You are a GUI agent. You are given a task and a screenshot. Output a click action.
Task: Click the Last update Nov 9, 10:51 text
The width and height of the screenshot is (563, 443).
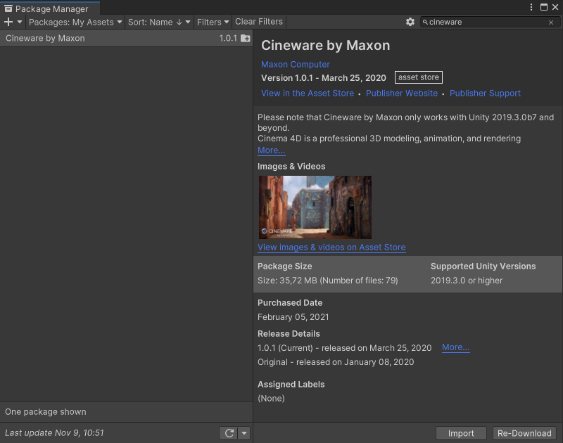coord(55,433)
